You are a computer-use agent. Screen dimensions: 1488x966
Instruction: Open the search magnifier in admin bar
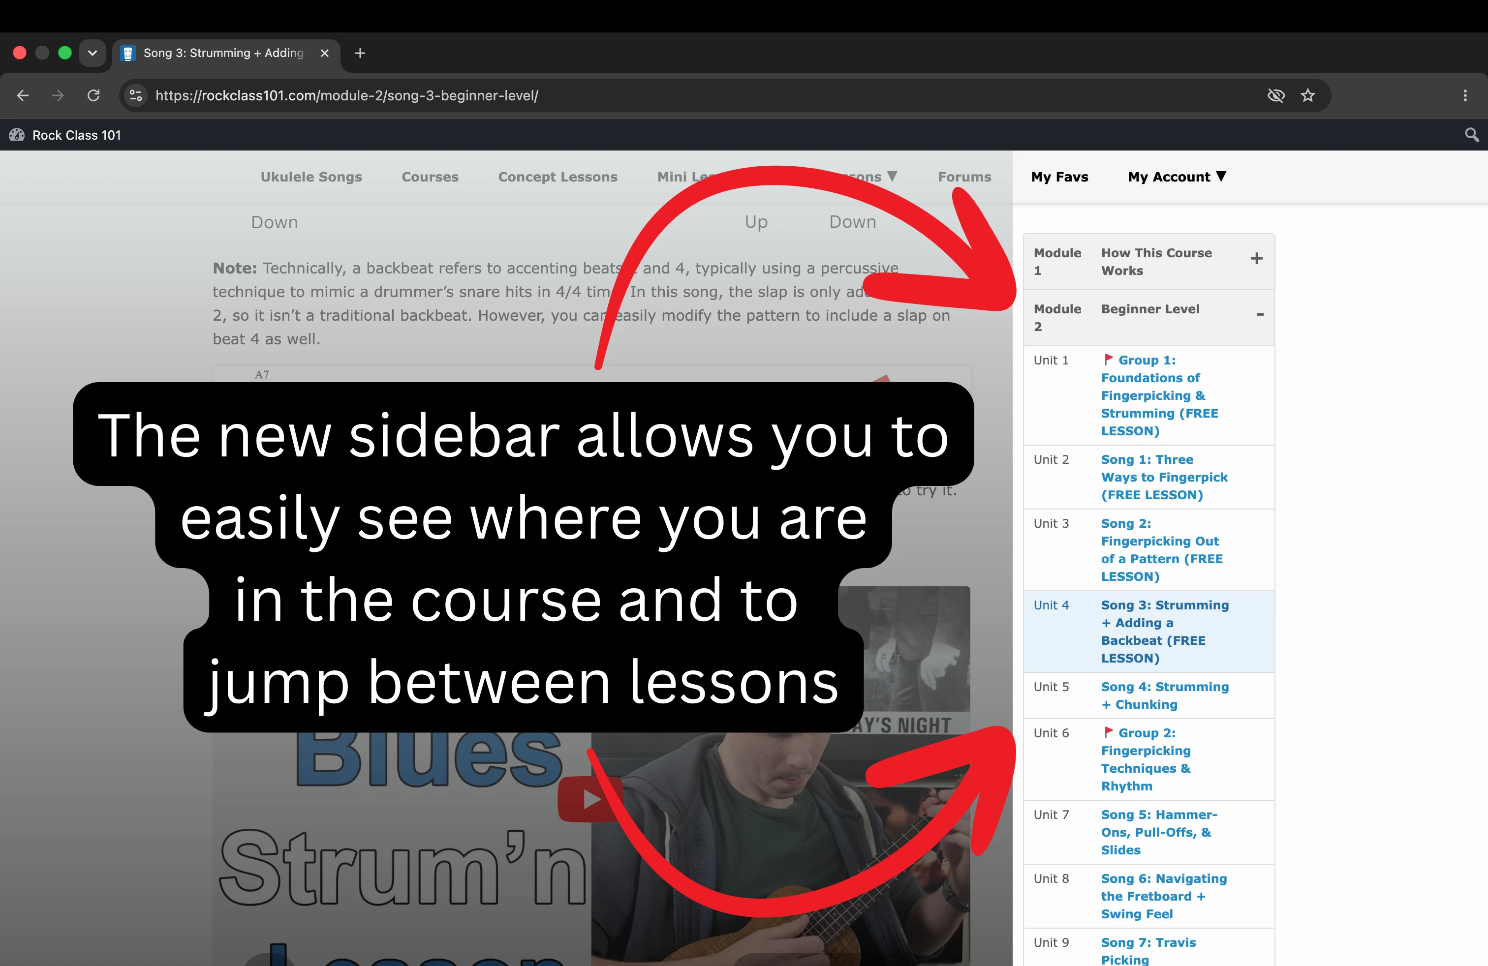[1472, 135]
